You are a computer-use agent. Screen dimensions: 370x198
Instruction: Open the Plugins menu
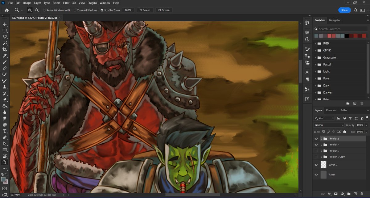tap(92, 3)
